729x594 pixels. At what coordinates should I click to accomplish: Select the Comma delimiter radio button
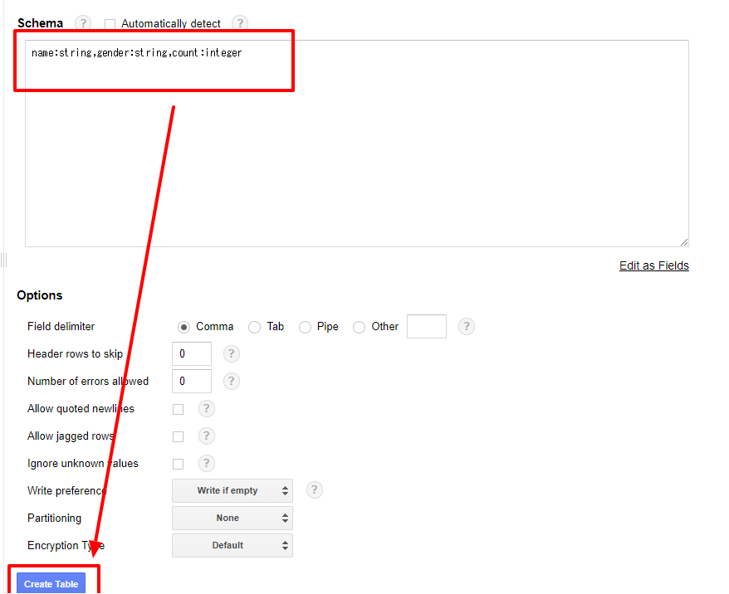click(183, 327)
